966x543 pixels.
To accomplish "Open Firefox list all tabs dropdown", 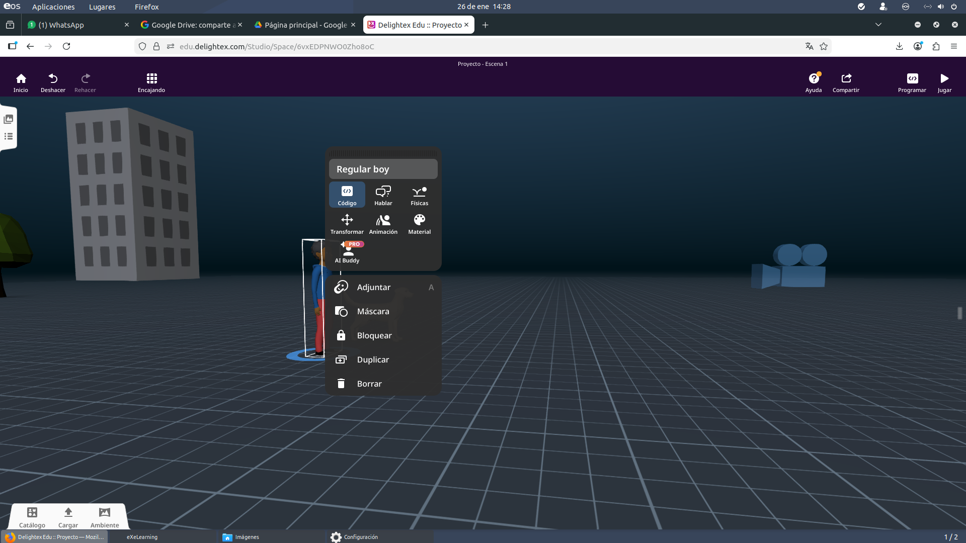I will coord(878,25).
